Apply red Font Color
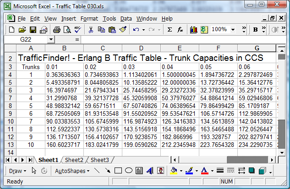 pos(204,171)
